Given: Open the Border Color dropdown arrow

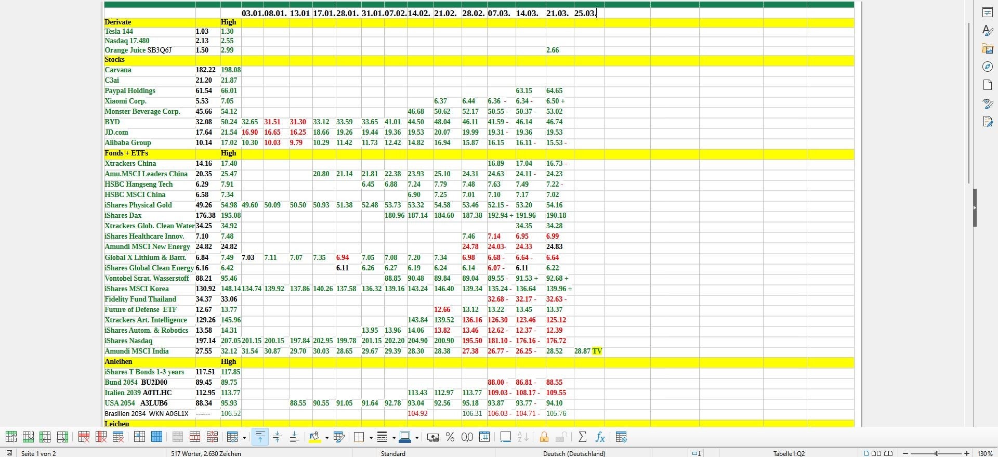Looking at the screenshot, I should tap(417, 437).
